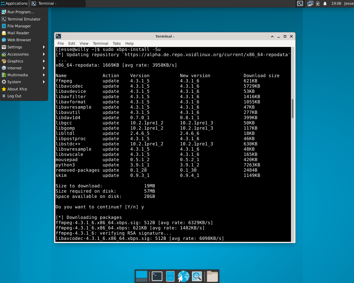This screenshot has height=283, width=354.
Task: Select Terminal window button in the taskbar
Action: 58,4
